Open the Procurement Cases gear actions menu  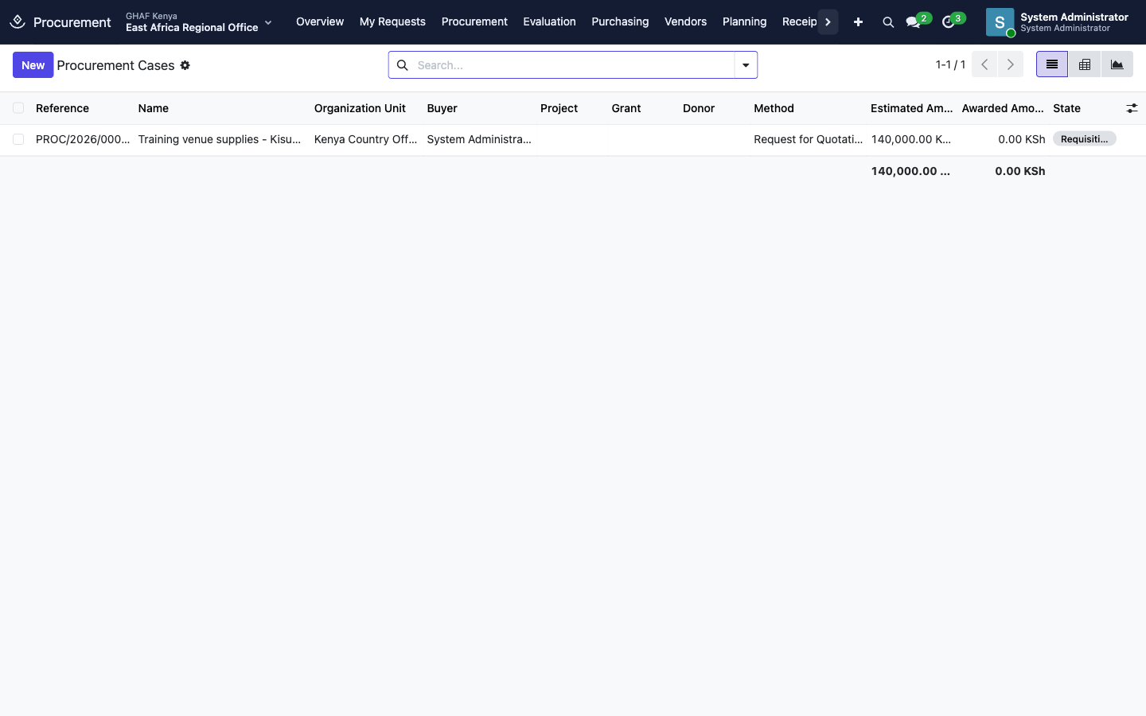(185, 65)
